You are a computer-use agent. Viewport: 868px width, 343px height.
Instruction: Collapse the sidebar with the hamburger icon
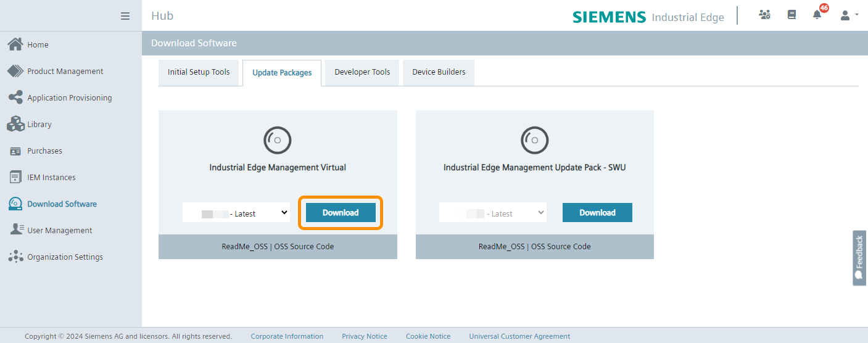[x=125, y=16]
